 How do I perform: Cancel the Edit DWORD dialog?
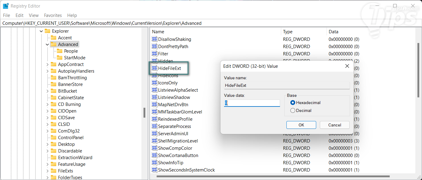[334, 125]
